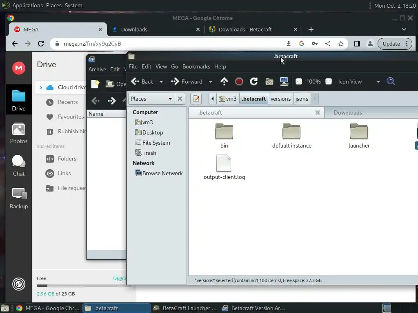Open the Icon View mode dropdown
Image resolution: width=418 pixels, height=313 pixels.
pos(359,82)
